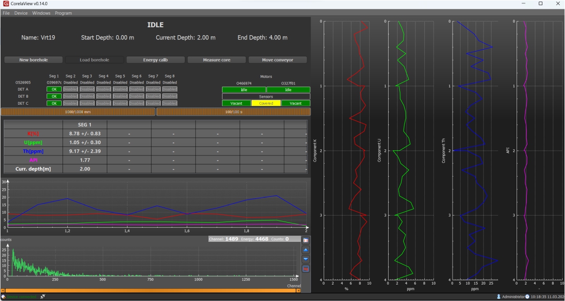565x301 pixels.
Task: Click the Component U chart axis label
Action: 379,150
